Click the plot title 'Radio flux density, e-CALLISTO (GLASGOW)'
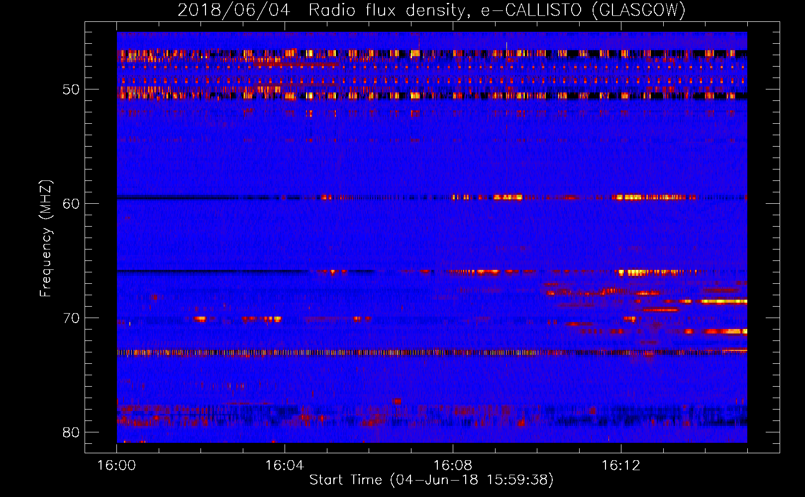 497,10
